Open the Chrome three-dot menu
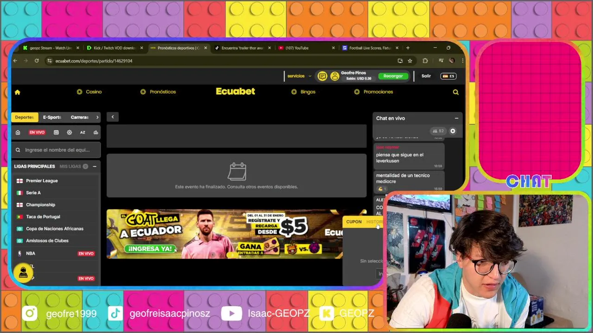593x333 pixels. pos(462,61)
